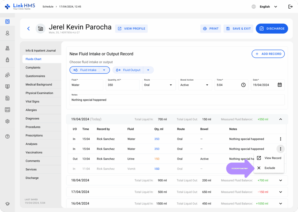
Task: Collapse the 19/04/2024 Today section
Action: pyautogui.click(x=280, y=119)
